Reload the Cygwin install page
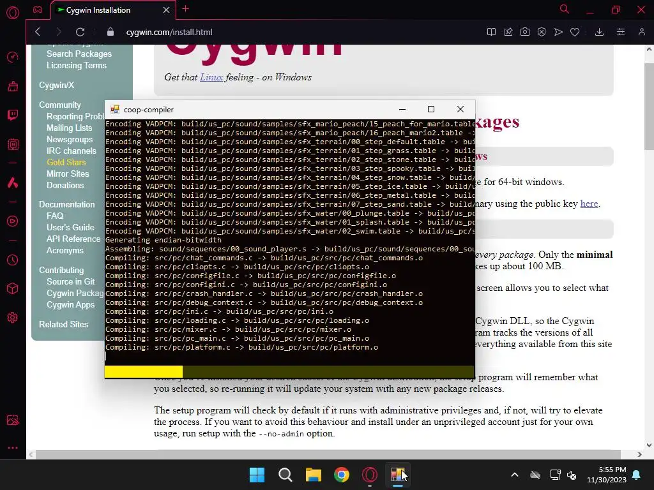654x490 pixels. pos(80,32)
